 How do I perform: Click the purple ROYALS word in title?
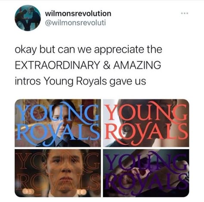[x=146, y=183]
